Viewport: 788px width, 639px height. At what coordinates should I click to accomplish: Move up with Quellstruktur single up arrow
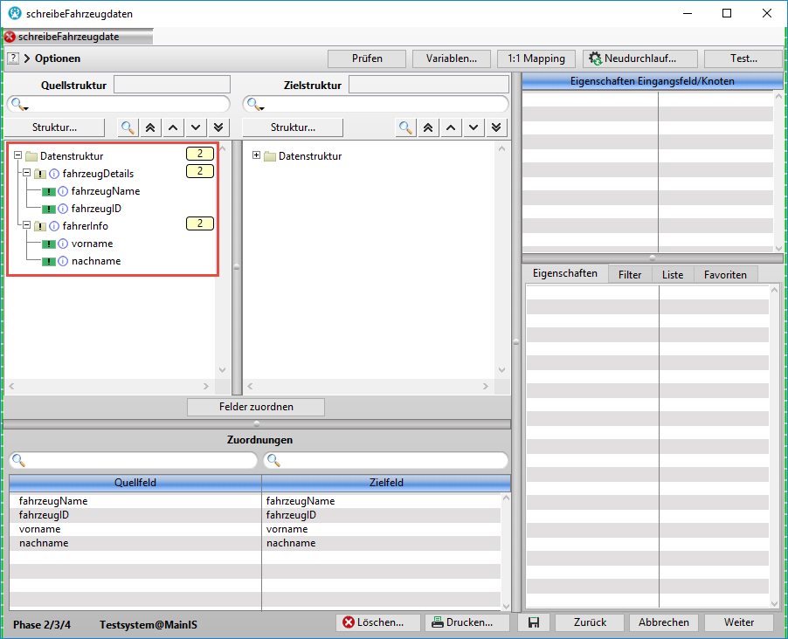coord(173,127)
